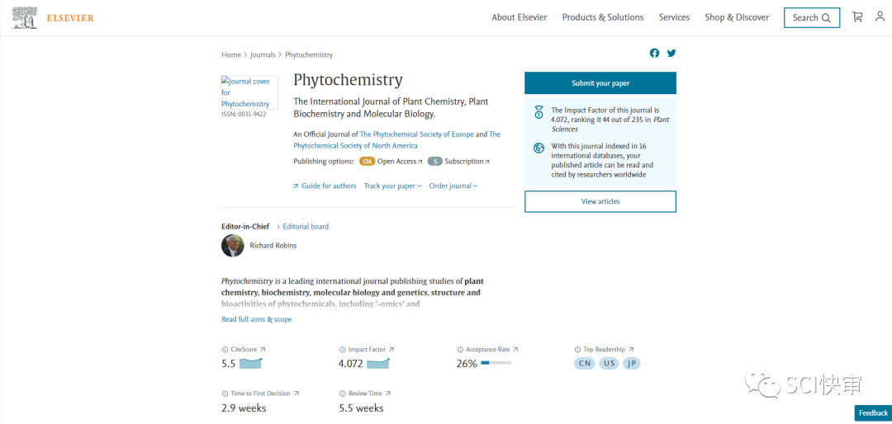
Task: Open the Products & Solutions menu
Action: pos(603,17)
